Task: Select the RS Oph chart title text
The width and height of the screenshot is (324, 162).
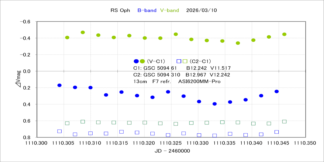Action: [x=120, y=11]
